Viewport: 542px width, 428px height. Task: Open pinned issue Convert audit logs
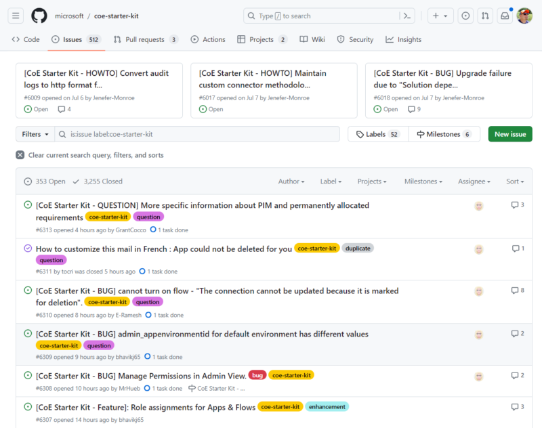[96, 79]
